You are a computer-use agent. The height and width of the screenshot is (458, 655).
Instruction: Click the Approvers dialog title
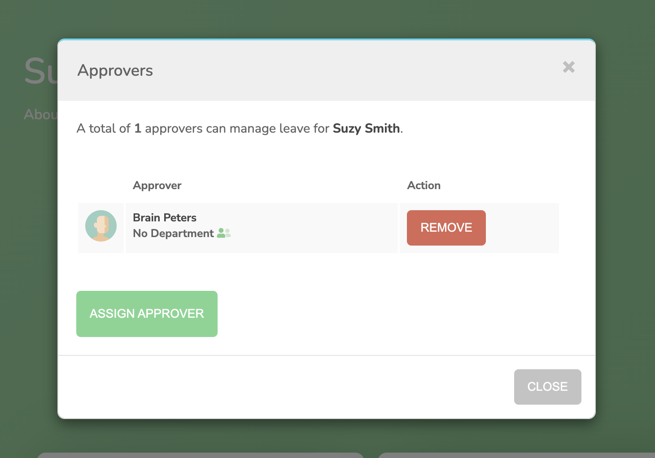point(115,71)
